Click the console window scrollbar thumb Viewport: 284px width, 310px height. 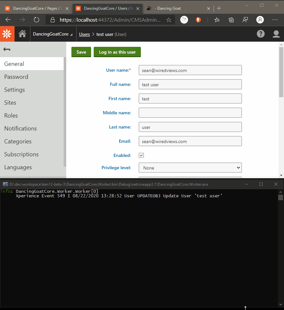click(x=280, y=198)
